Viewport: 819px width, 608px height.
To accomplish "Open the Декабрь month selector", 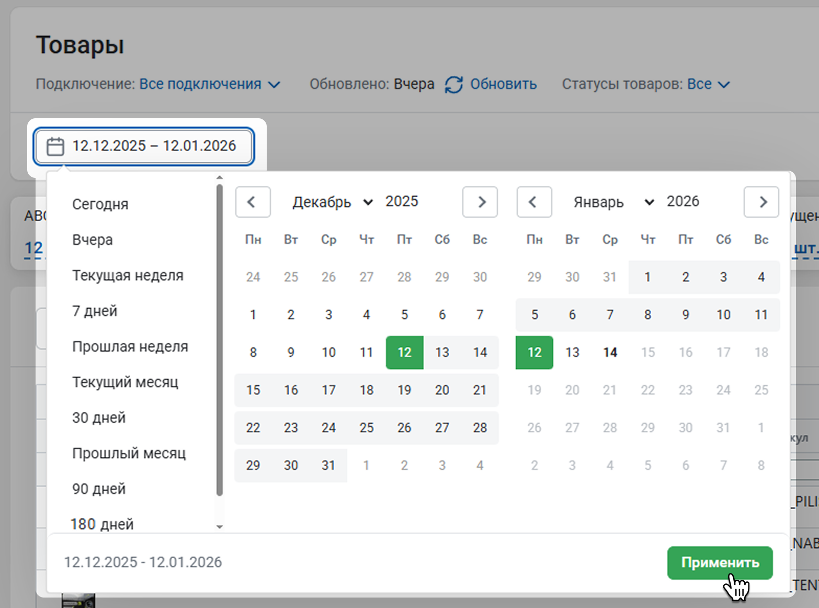I will [332, 202].
